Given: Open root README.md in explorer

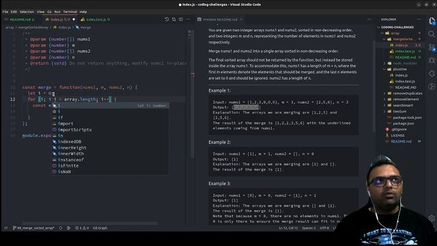Looking at the screenshot, I should point(401,141).
